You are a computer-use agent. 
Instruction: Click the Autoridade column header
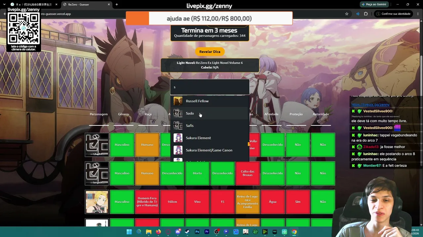click(x=321, y=114)
